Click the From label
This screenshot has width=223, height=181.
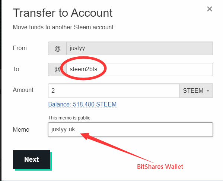[20, 48]
